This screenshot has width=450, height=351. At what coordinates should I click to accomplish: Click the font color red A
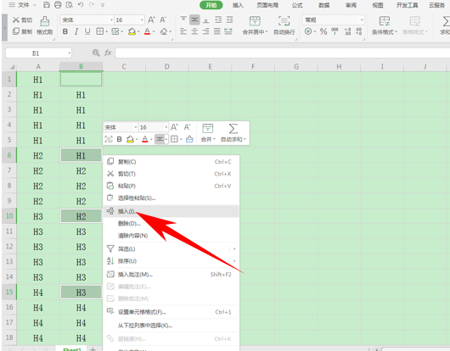tap(147, 31)
